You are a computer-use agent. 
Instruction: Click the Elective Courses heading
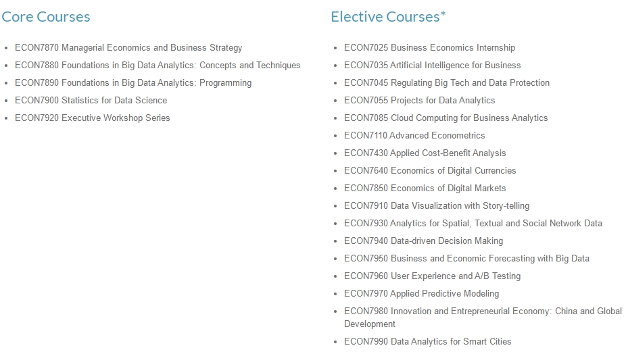[x=388, y=17]
